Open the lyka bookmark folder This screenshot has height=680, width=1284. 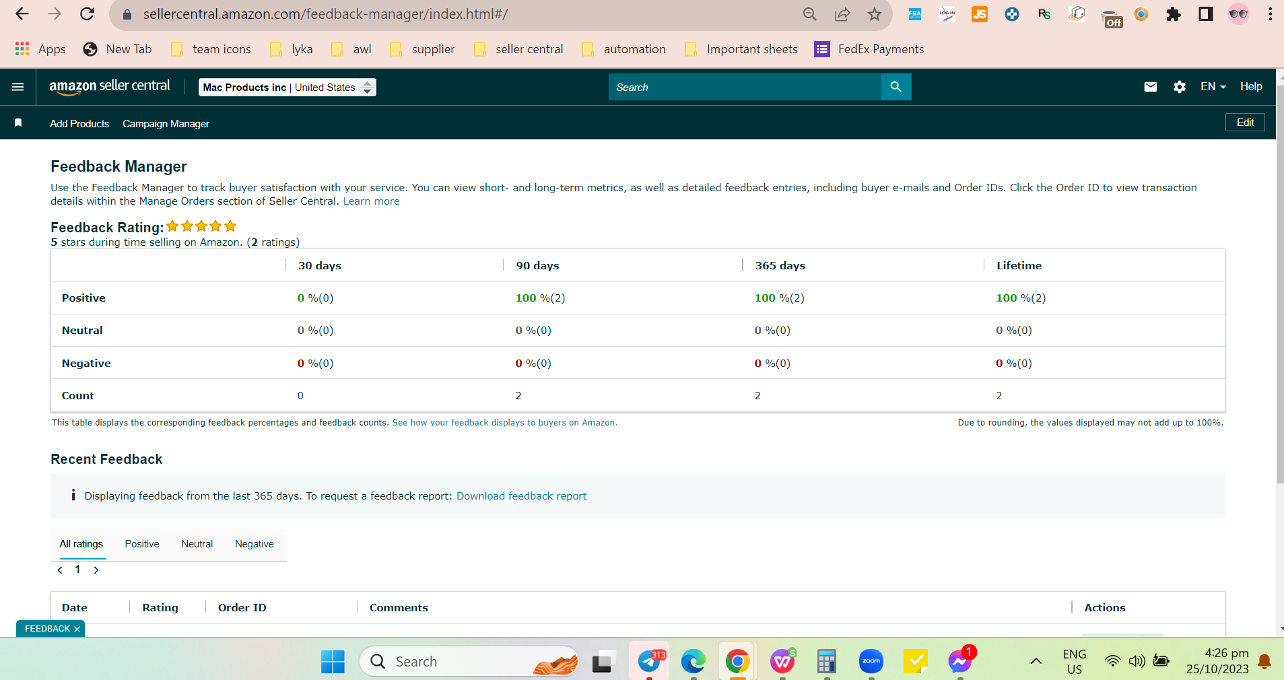pos(291,49)
